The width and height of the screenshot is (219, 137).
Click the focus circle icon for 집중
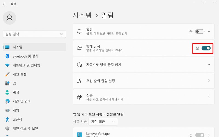(79, 97)
